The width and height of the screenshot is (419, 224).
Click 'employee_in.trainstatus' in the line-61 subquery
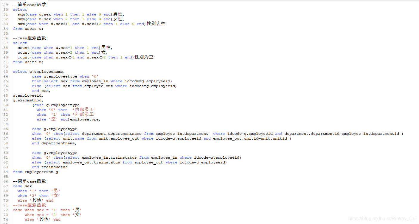(x=109, y=157)
